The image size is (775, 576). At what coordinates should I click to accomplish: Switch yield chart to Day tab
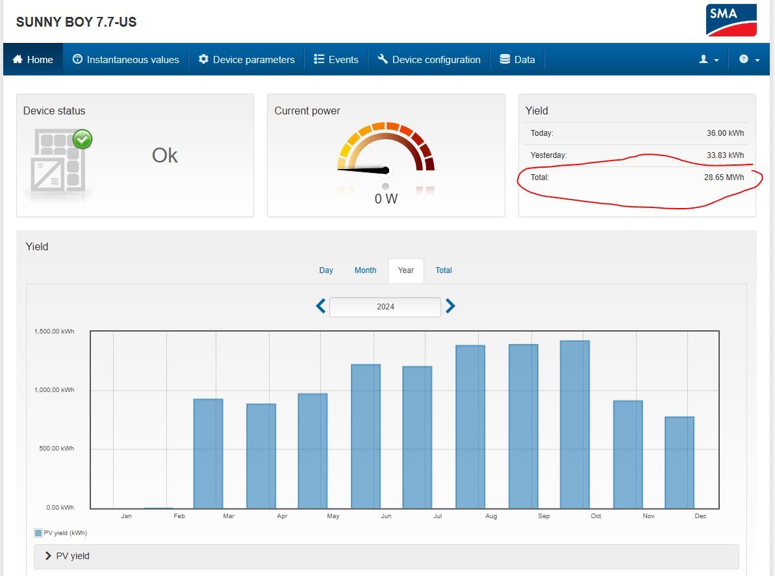pos(326,270)
